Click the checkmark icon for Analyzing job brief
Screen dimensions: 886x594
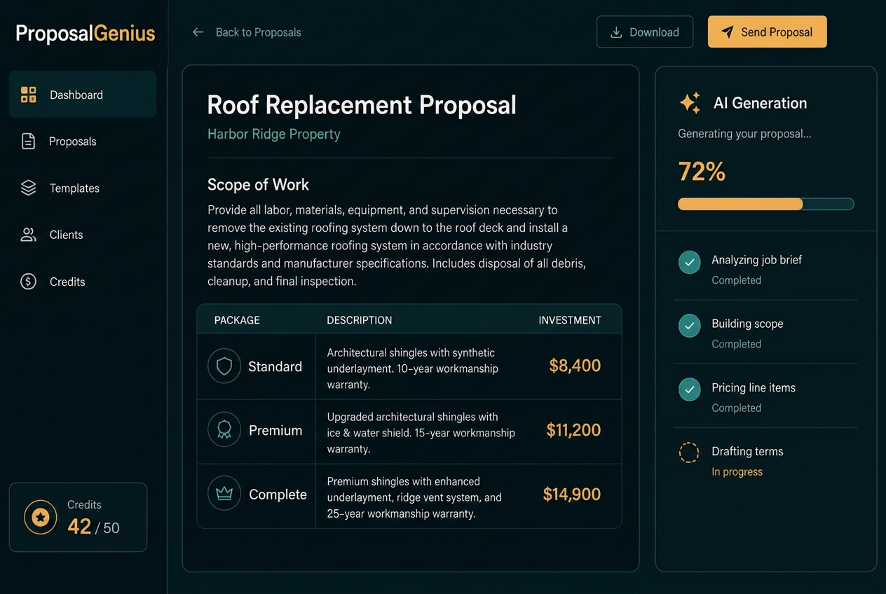tap(690, 263)
